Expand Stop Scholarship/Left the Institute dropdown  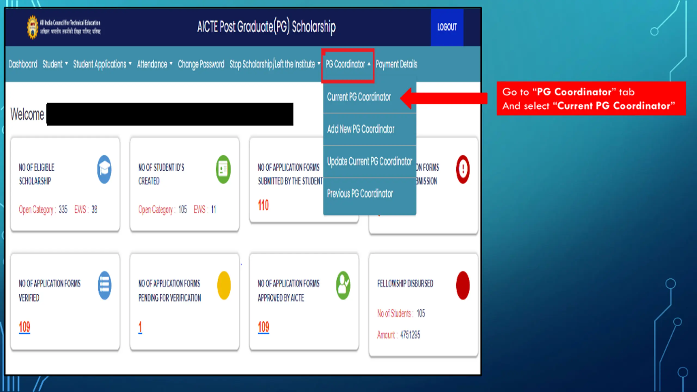point(275,65)
